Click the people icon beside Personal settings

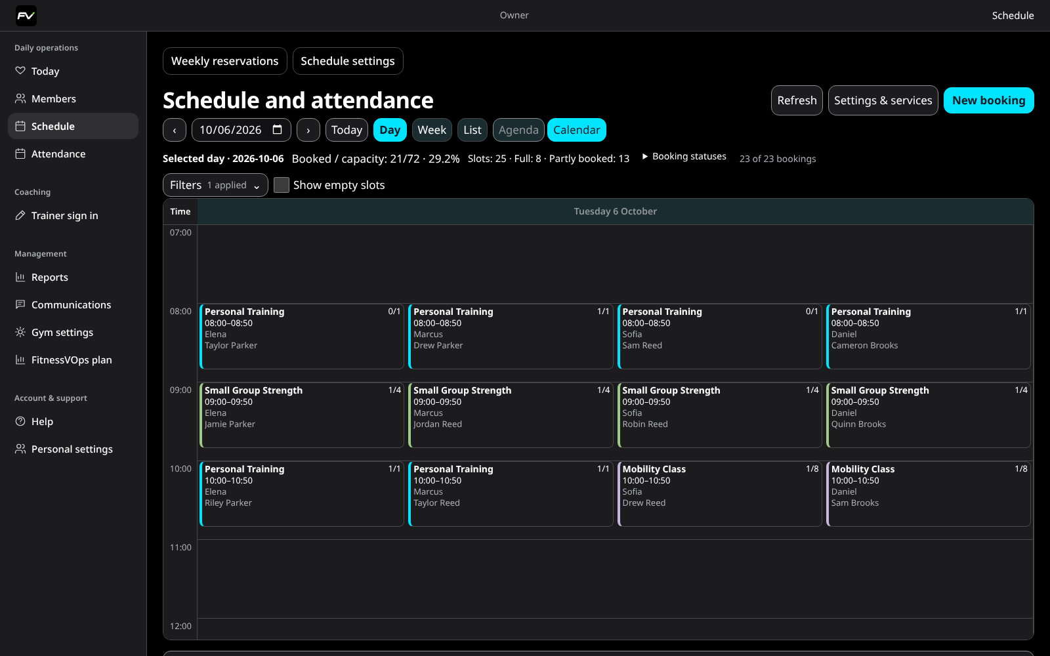click(x=20, y=449)
